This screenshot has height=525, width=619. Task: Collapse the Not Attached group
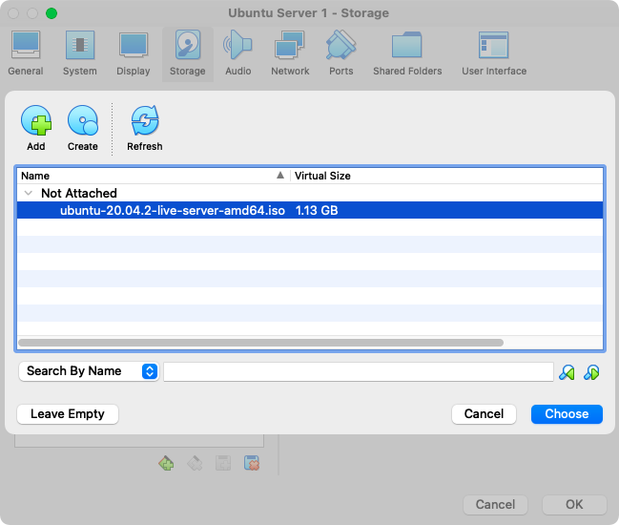(x=28, y=193)
